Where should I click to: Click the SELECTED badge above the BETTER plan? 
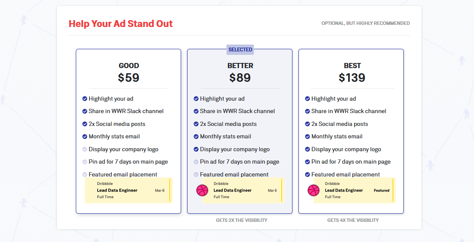click(240, 50)
